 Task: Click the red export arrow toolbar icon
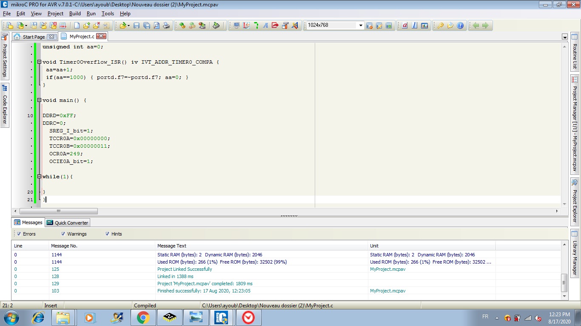275,25
